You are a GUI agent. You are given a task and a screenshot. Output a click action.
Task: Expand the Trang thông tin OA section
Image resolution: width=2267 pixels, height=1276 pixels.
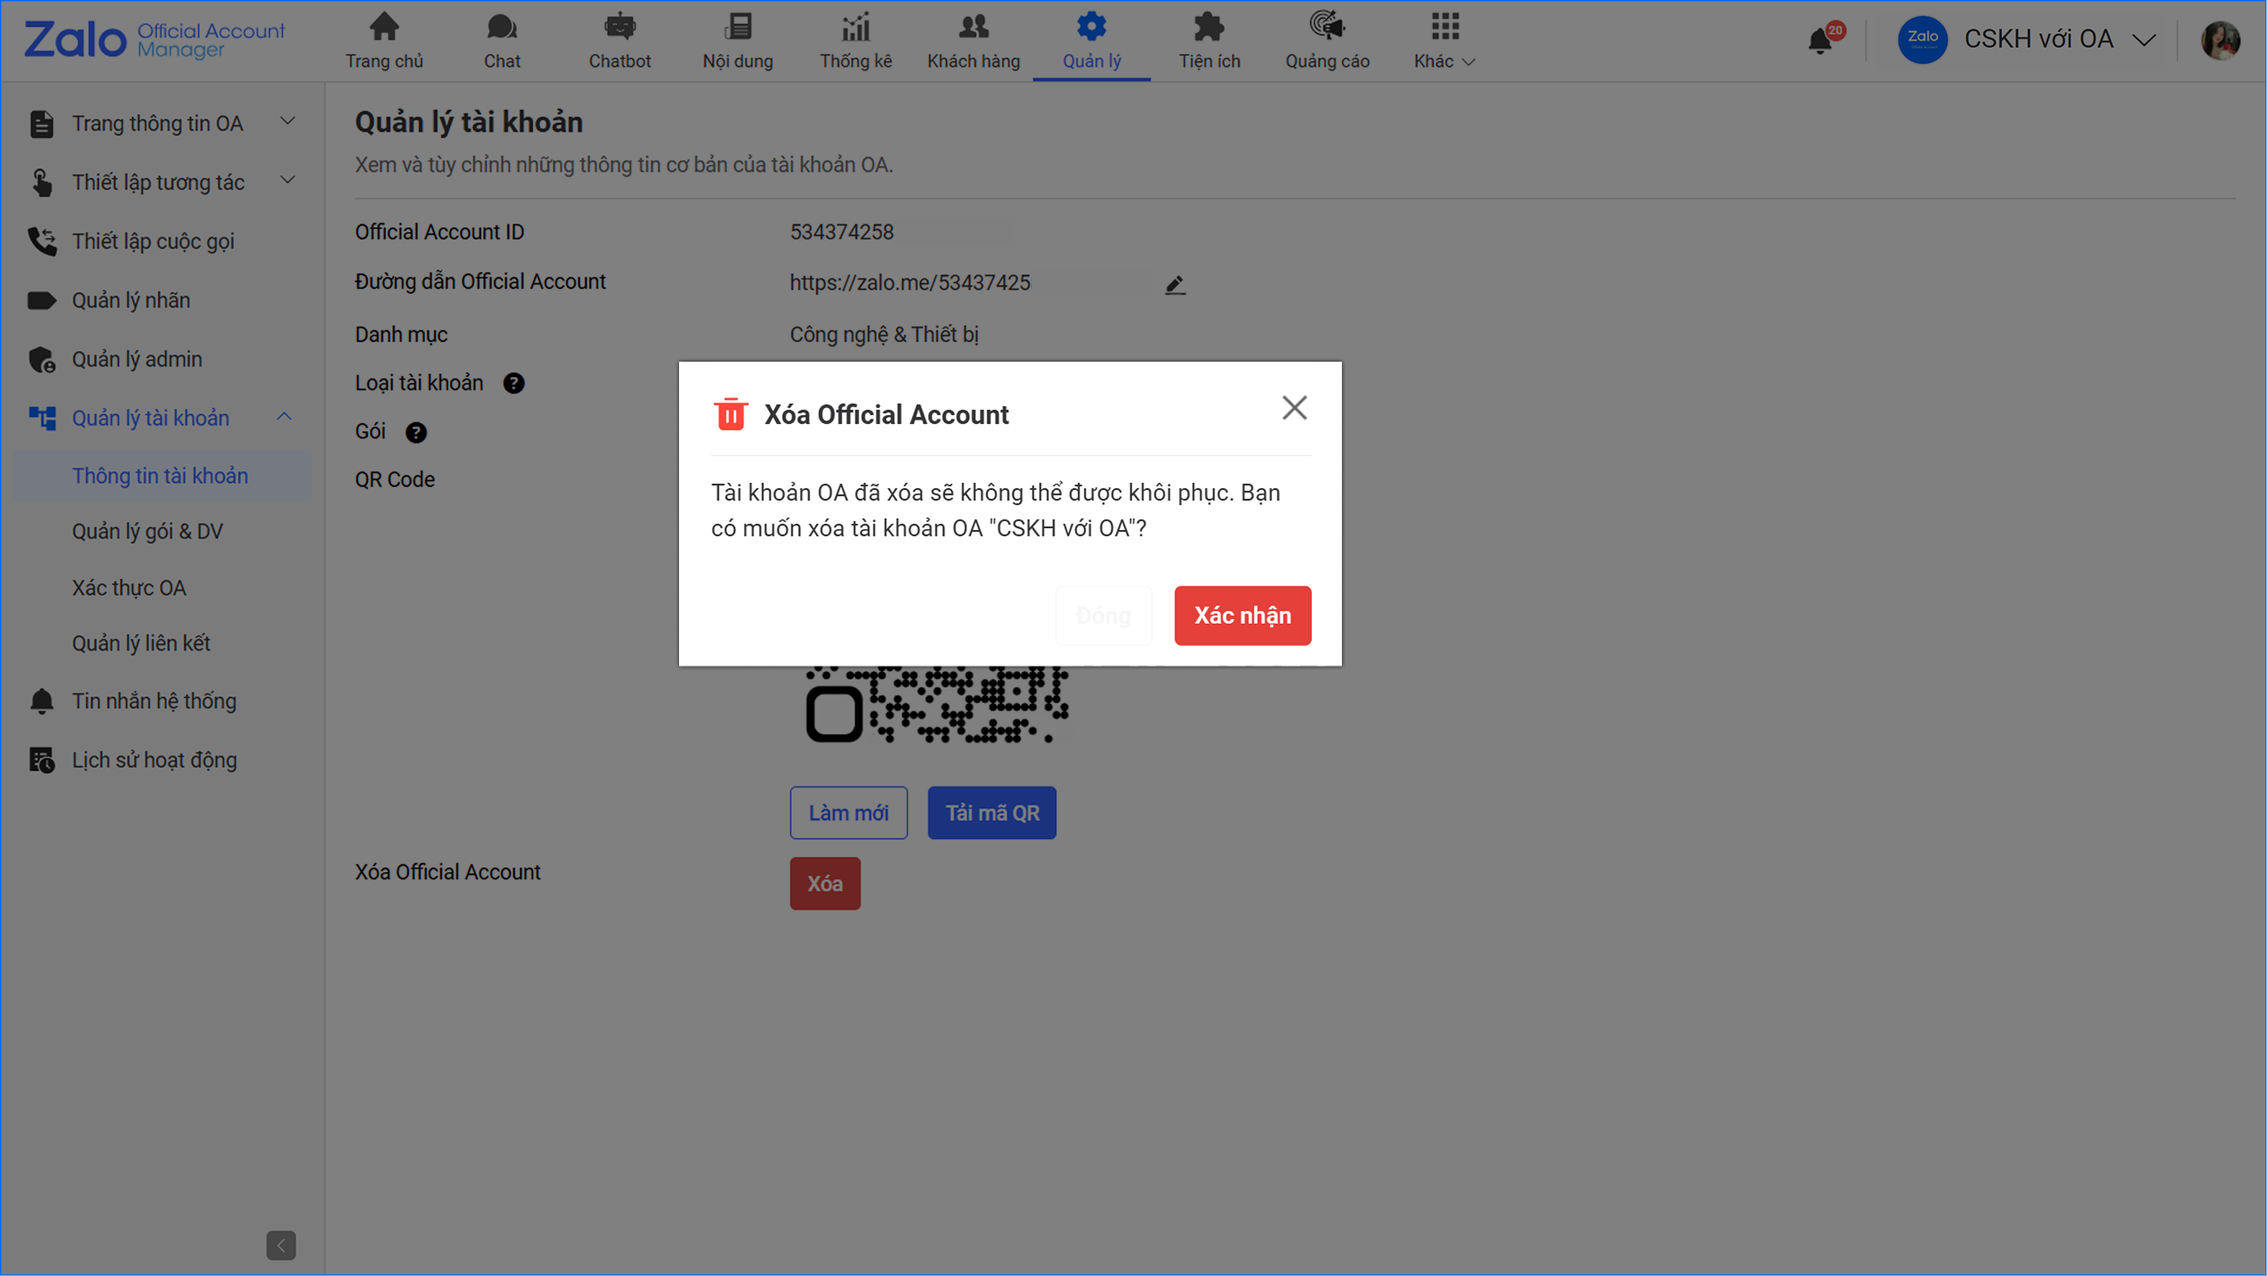287,121
